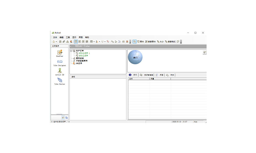Screen dimensions: 256x153
Task: Click the blue icon at sidebar bottom
Action: tap(67, 118)
